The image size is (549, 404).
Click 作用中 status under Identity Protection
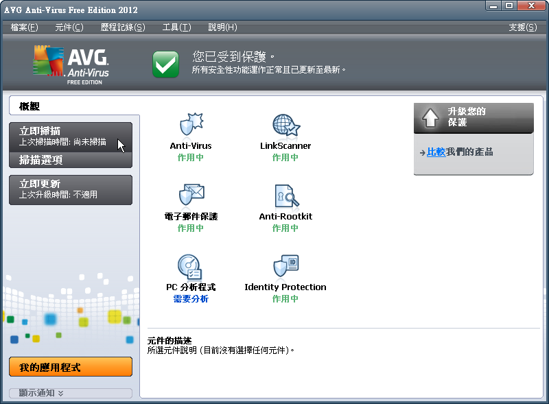coord(285,299)
